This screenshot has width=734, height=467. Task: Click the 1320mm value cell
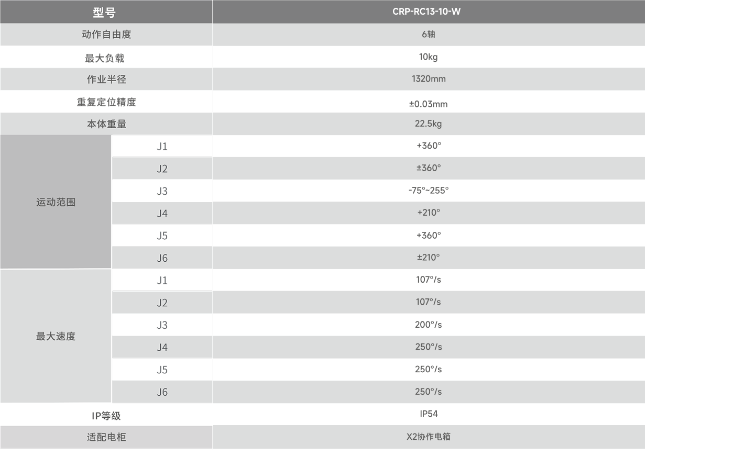pos(429,79)
